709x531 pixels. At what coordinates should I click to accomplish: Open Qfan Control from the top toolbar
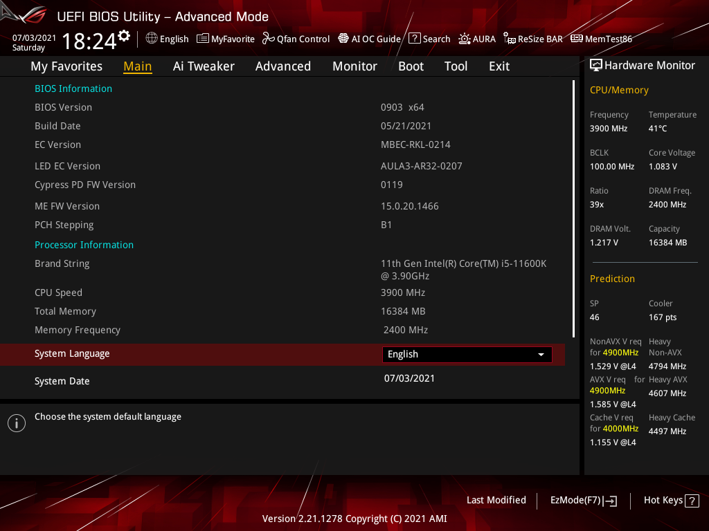click(296, 39)
